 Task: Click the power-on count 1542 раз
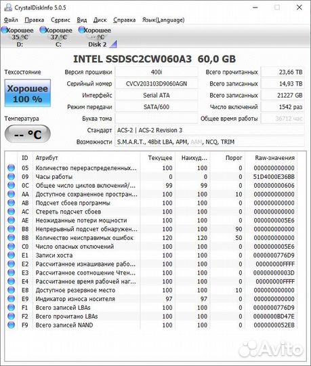click(x=283, y=107)
